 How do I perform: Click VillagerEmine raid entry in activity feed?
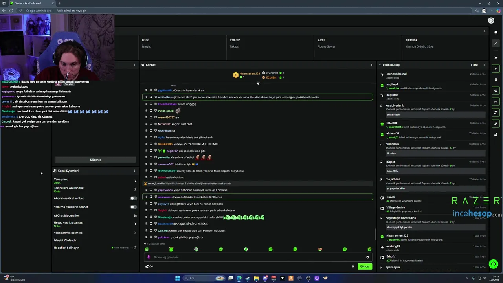click(432, 209)
